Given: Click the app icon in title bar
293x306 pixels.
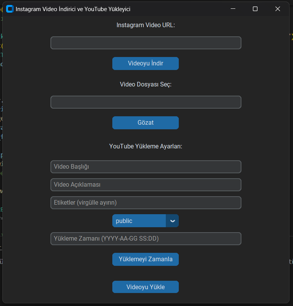Looking at the screenshot, I should pyautogui.click(x=10, y=9).
